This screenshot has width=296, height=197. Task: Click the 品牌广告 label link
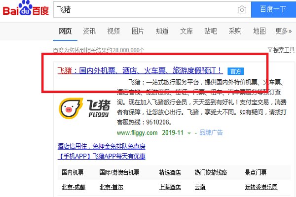tap(211, 132)
